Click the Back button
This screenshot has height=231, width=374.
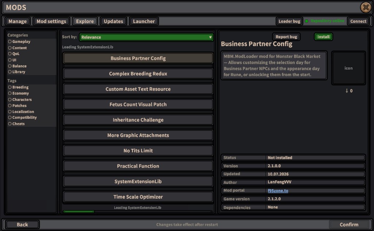pos(22,224)
